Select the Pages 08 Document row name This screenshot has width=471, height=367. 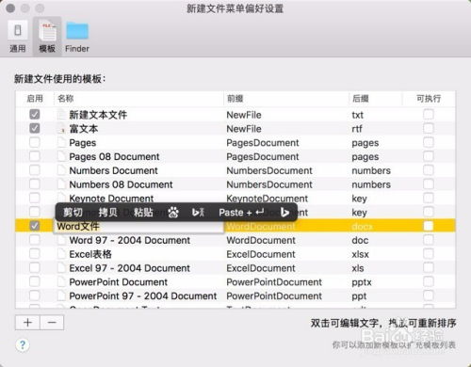click(114, 156)
